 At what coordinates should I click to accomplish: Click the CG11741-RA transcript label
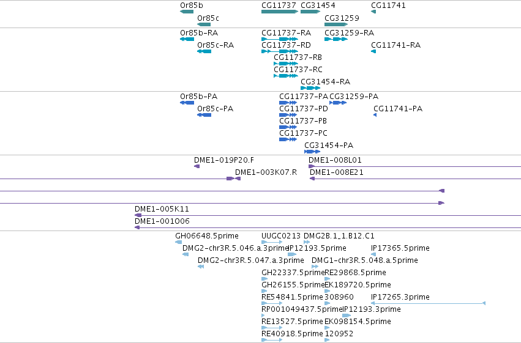pyautogui.click(x=395, y=45)
